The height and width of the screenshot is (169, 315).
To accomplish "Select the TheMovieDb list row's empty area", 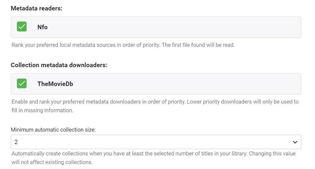I will [x=189, y=84].
